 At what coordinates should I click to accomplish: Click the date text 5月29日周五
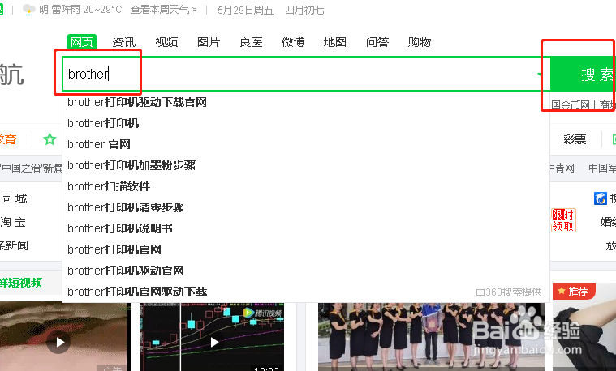tap(246, 11)
